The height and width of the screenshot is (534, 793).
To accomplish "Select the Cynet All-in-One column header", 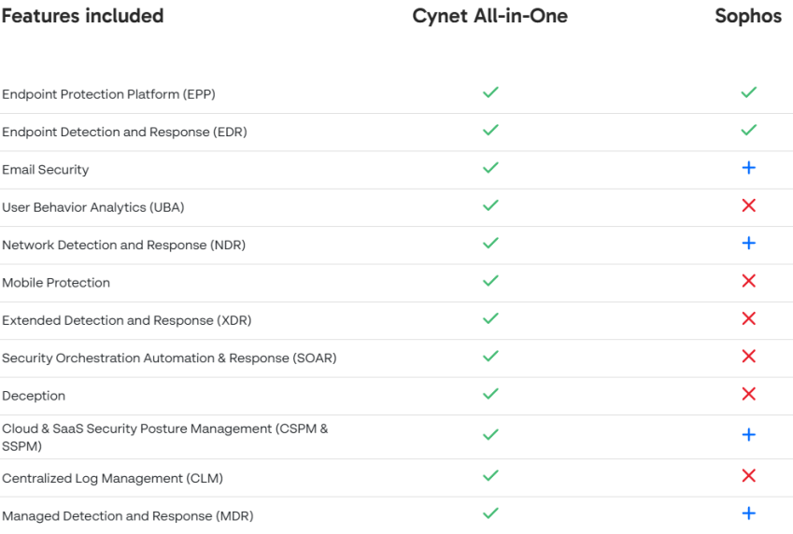I will [490, 17].
